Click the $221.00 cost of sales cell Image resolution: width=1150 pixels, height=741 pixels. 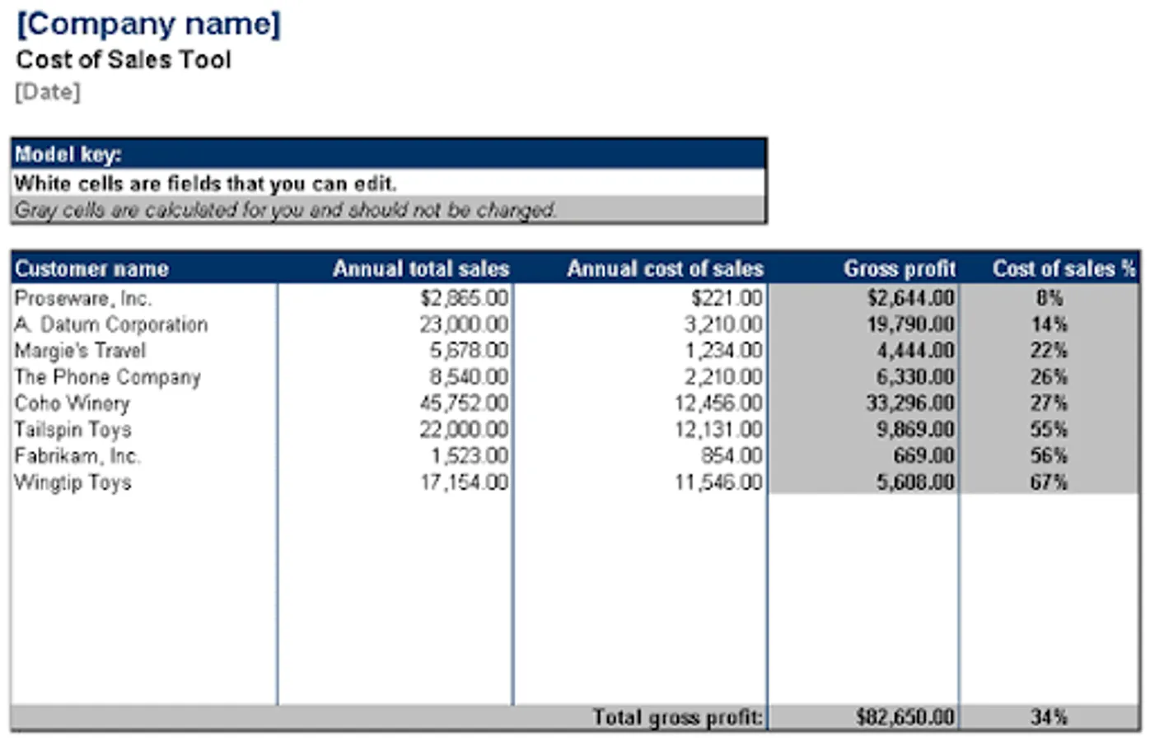click(x=640, y=298)
